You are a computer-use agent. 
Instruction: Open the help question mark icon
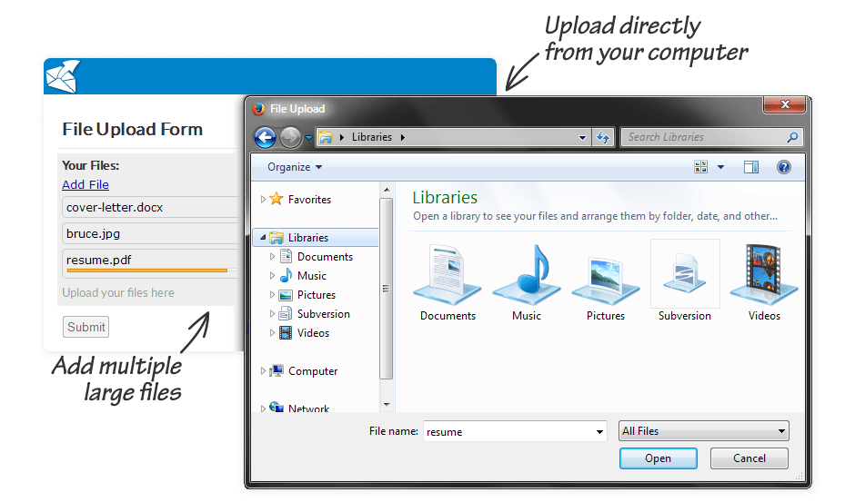(783, 167)
